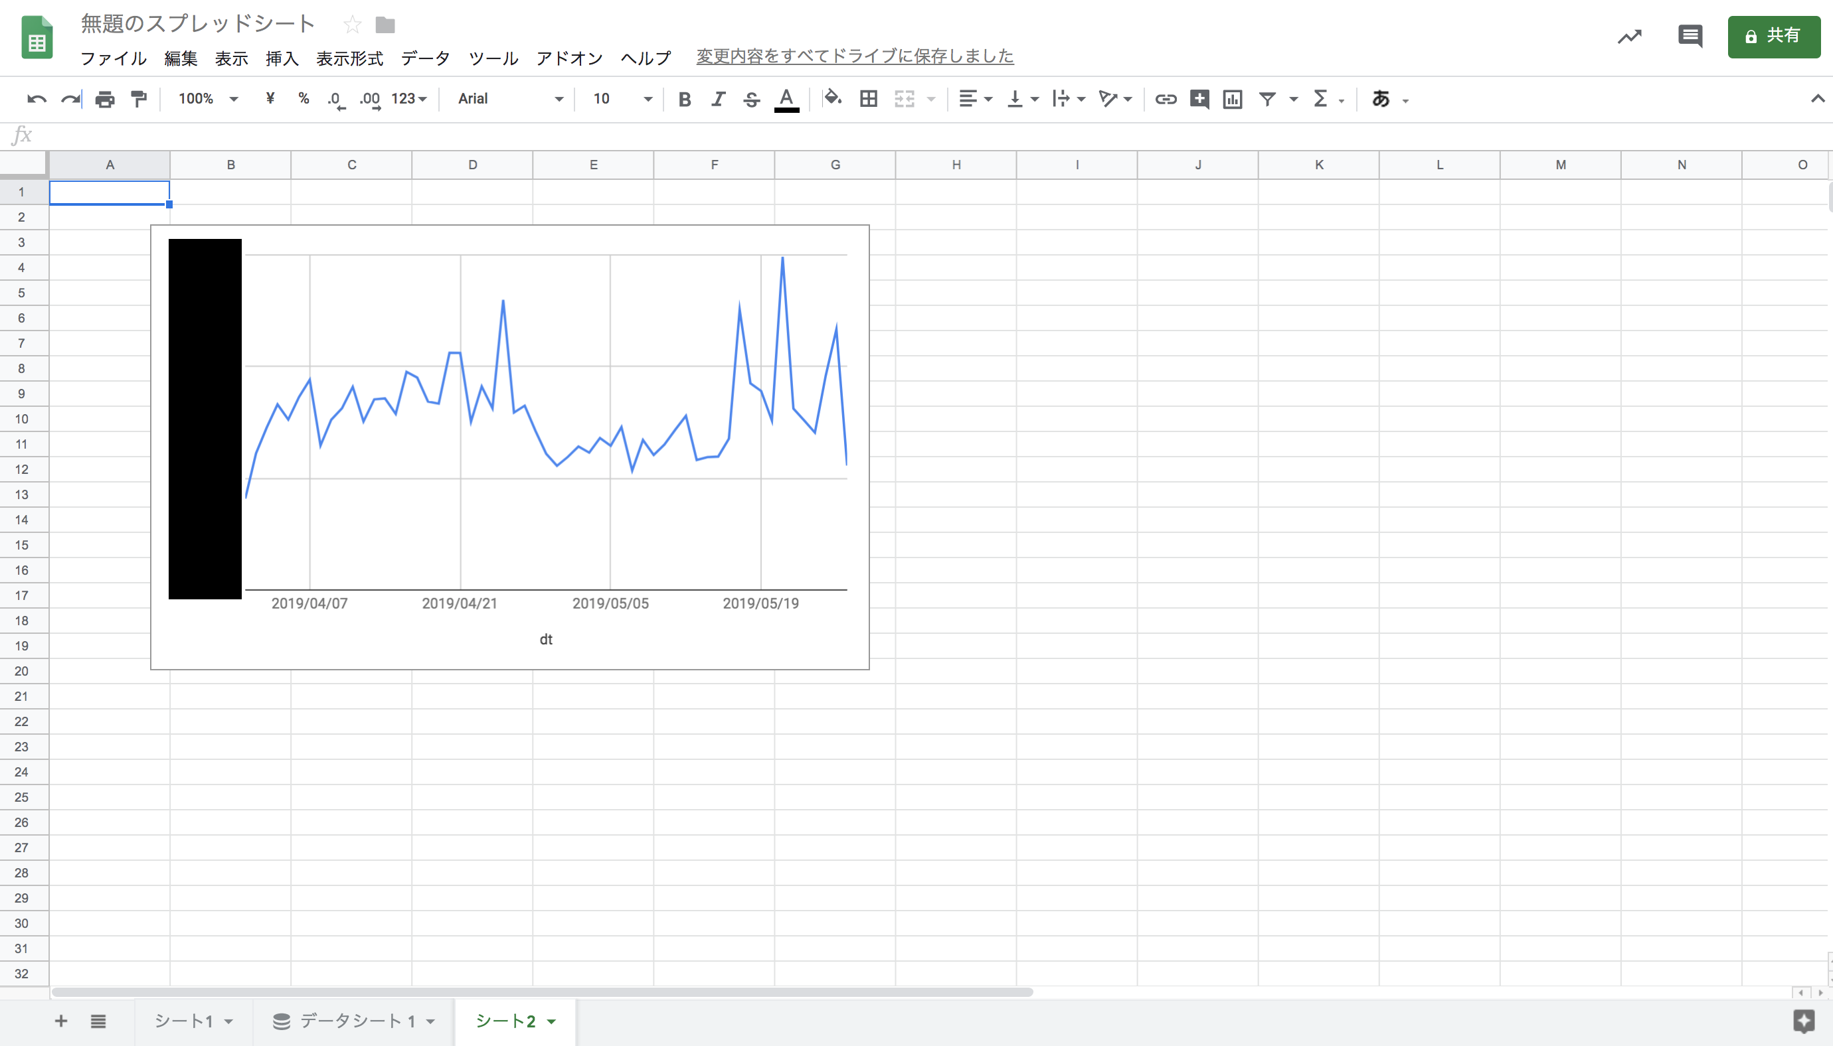1833x1046 pixels.
Task: Open the 挿入 menu
Action: (282, 58)
